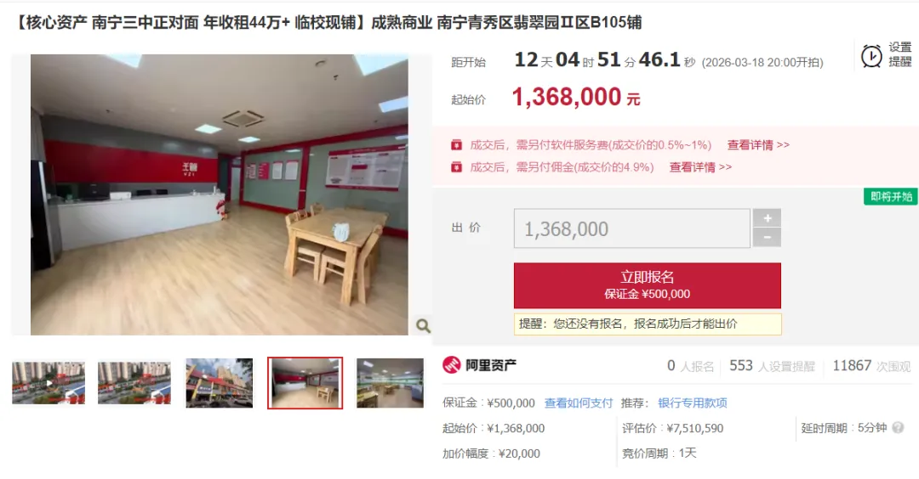Open 查看详情 link for commission fee
Viewport: 919px width, 479px height.
point(700,167)
